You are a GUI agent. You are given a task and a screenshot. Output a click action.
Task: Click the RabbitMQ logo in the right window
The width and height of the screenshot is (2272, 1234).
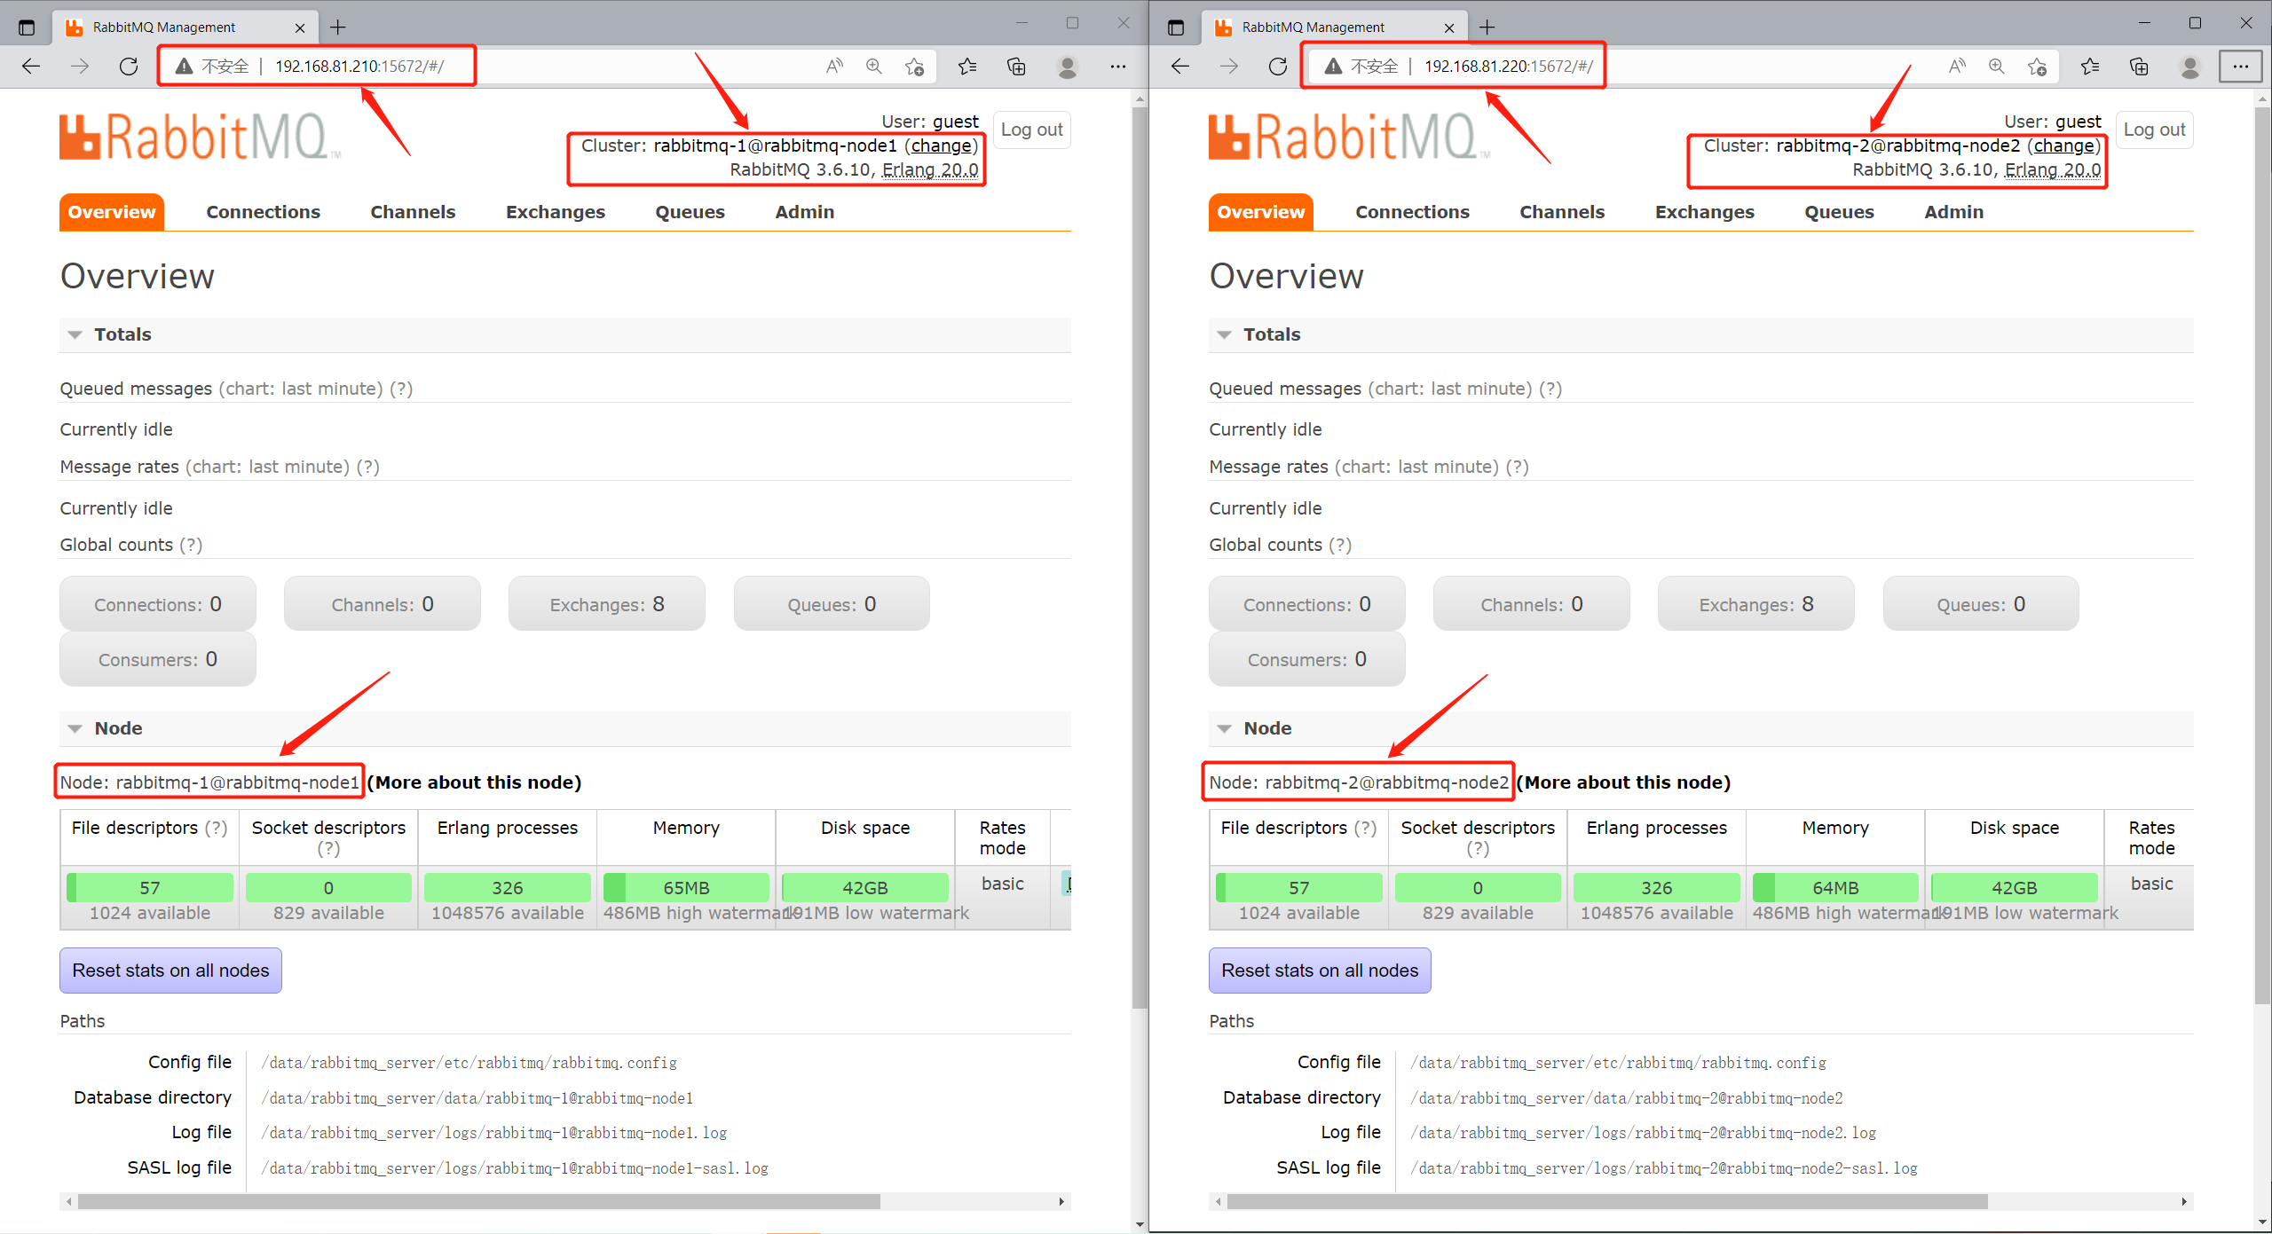coord(1349,138)
